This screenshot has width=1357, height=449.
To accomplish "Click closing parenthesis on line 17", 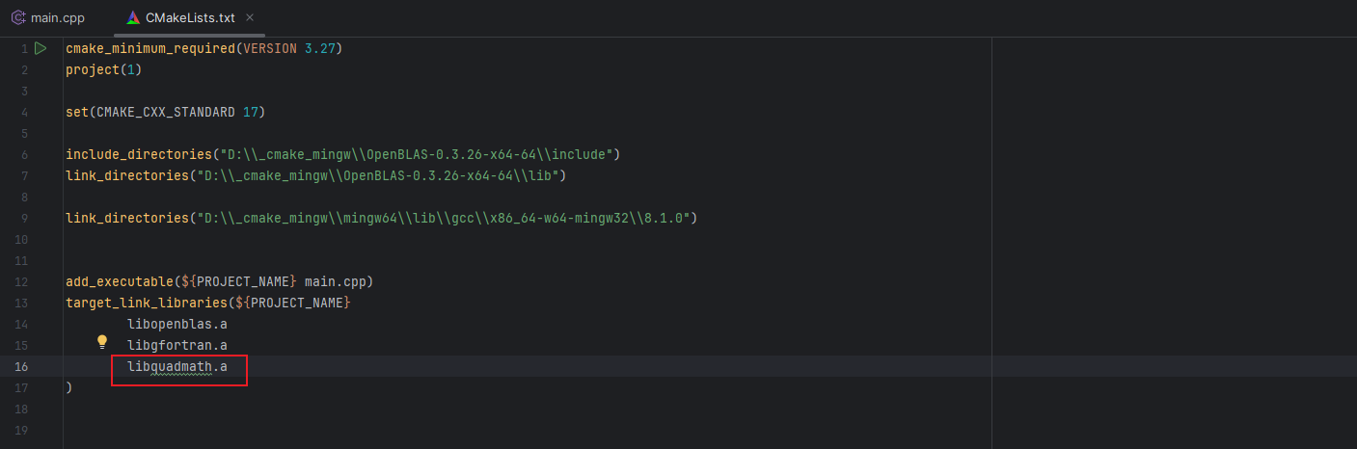I will point(68,388).
